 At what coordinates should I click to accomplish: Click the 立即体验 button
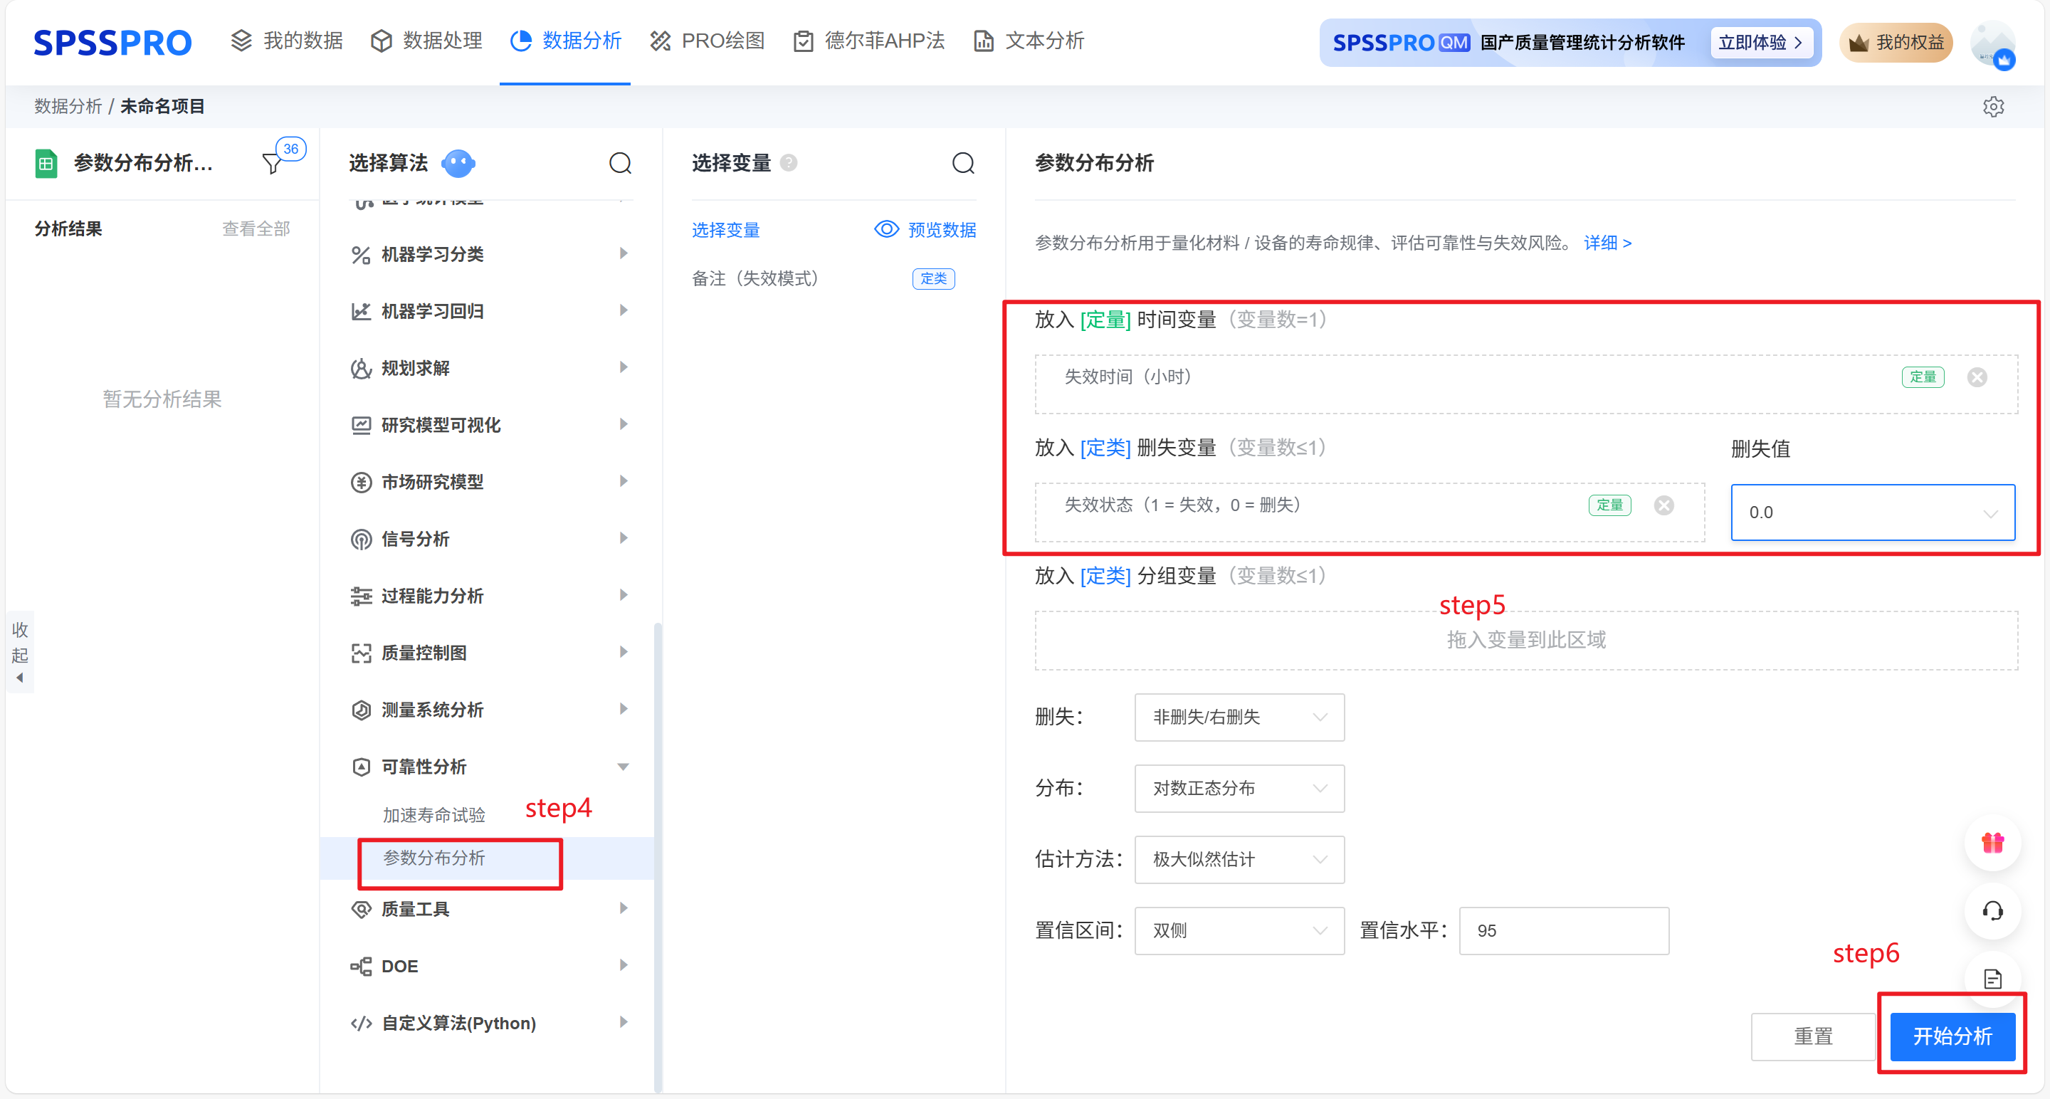tap(1761, 43)
